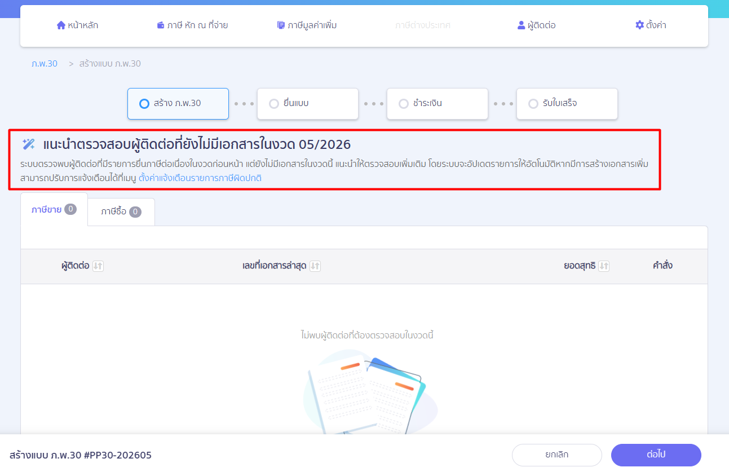Click the heading แนะนำตรวจสอบผู้ติดต่อที่ยังไม่มีเอกสารในงวด 05/2026
The width and height of the screenshot is (729, 476).
[197, 144]
